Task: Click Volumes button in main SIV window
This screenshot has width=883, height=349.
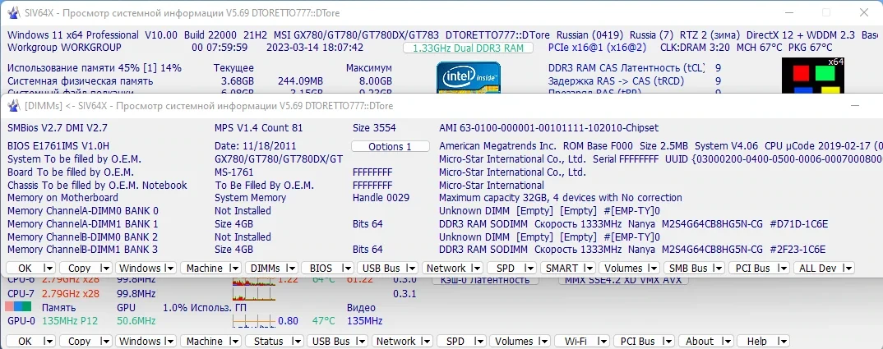Action: (x=514, y=341)
